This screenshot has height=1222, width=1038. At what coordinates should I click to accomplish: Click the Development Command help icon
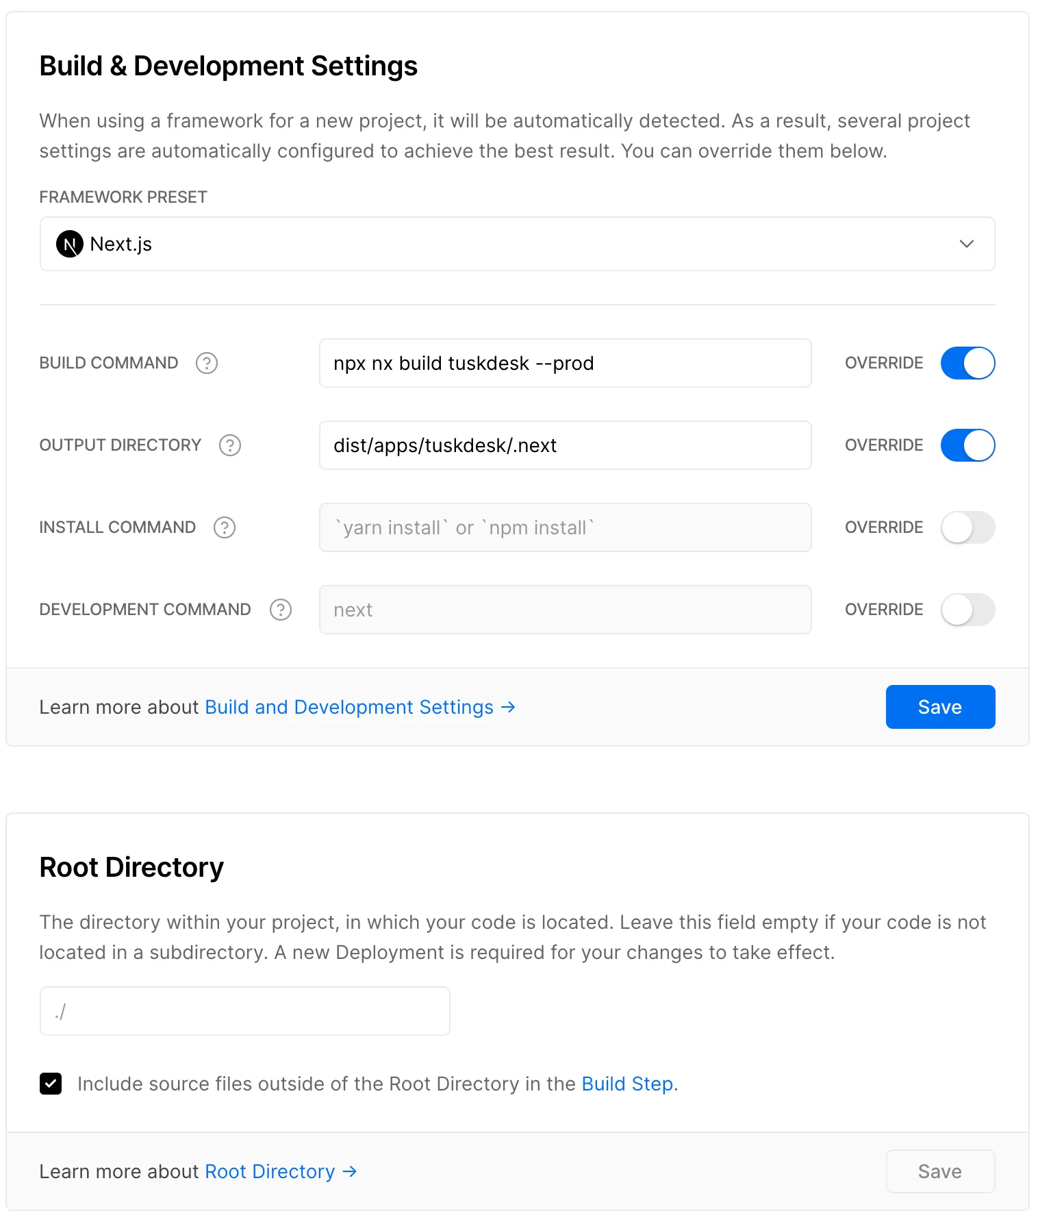point(281,610)
